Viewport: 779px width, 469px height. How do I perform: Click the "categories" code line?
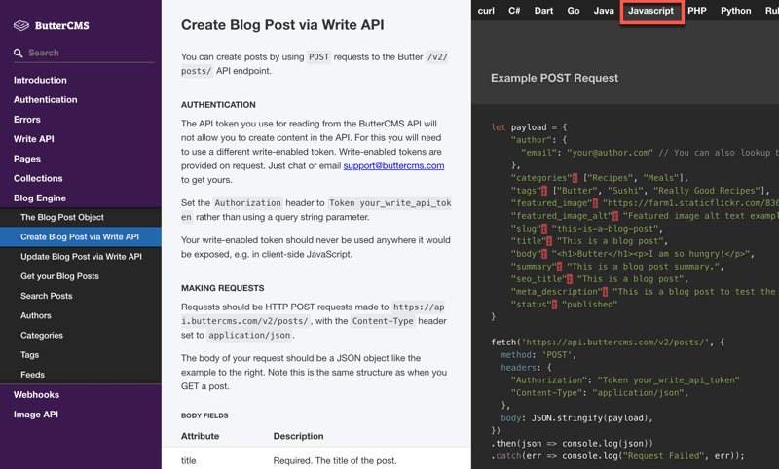point(600,178)
